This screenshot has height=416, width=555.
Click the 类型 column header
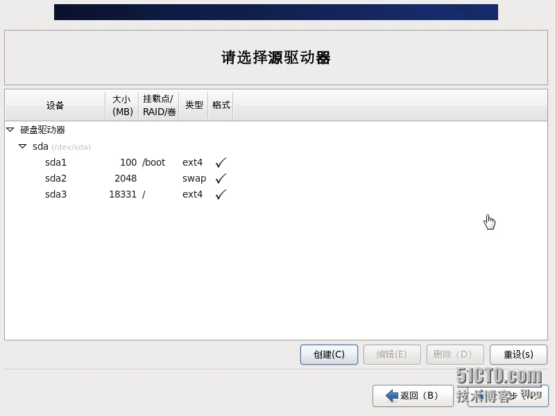coord(194,105)
